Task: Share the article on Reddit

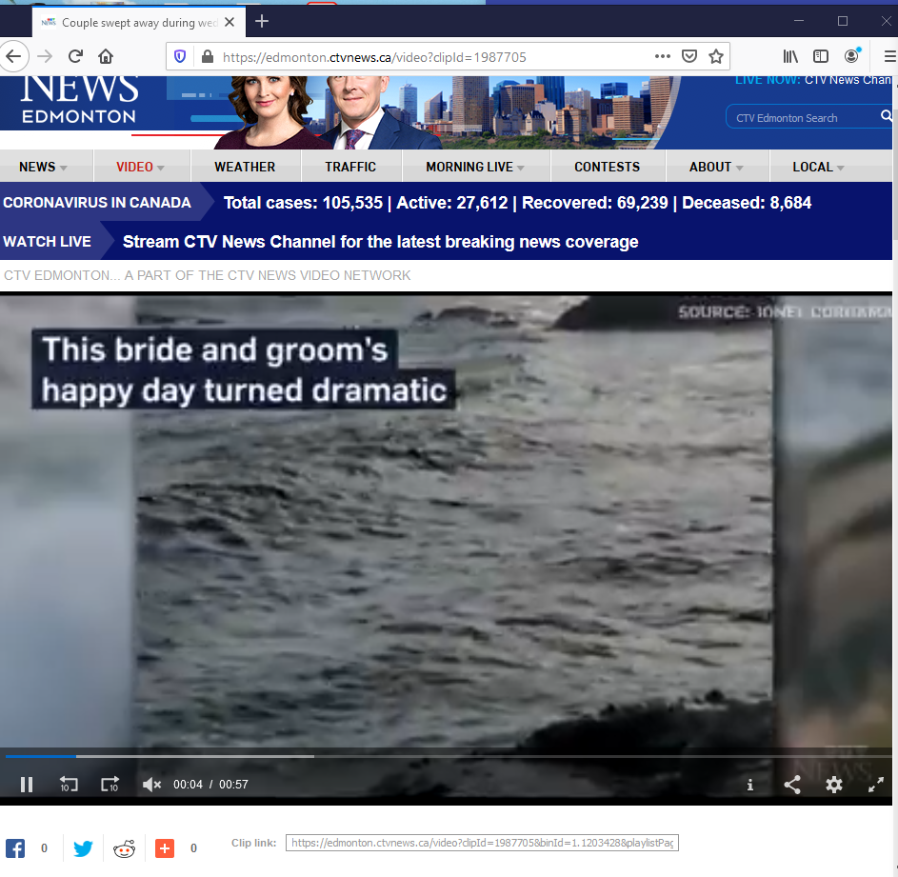Action: tap(124, 847)
